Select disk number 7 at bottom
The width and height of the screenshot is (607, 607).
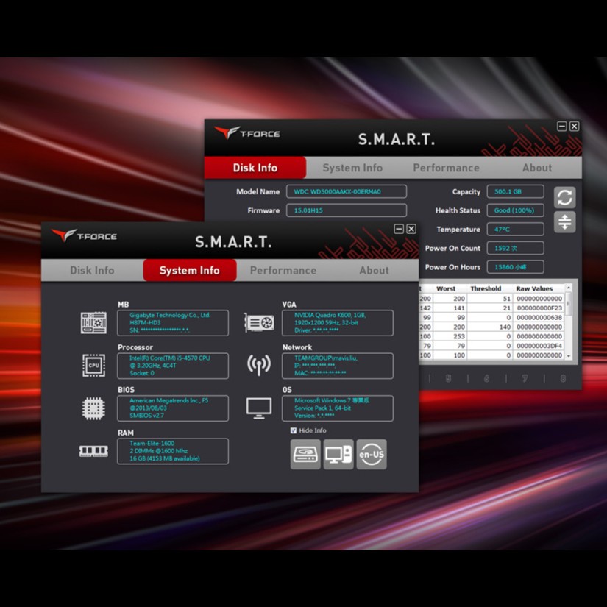coord(525,378)
